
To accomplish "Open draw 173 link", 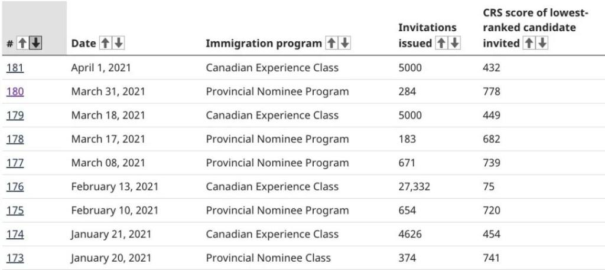I will coord(15,258).
